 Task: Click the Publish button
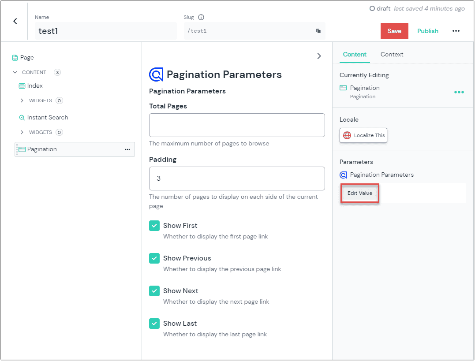pos(427,31)
